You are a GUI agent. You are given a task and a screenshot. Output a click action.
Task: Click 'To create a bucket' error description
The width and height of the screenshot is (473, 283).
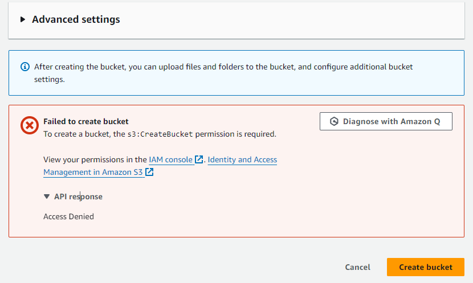click(x=77, y=134)
